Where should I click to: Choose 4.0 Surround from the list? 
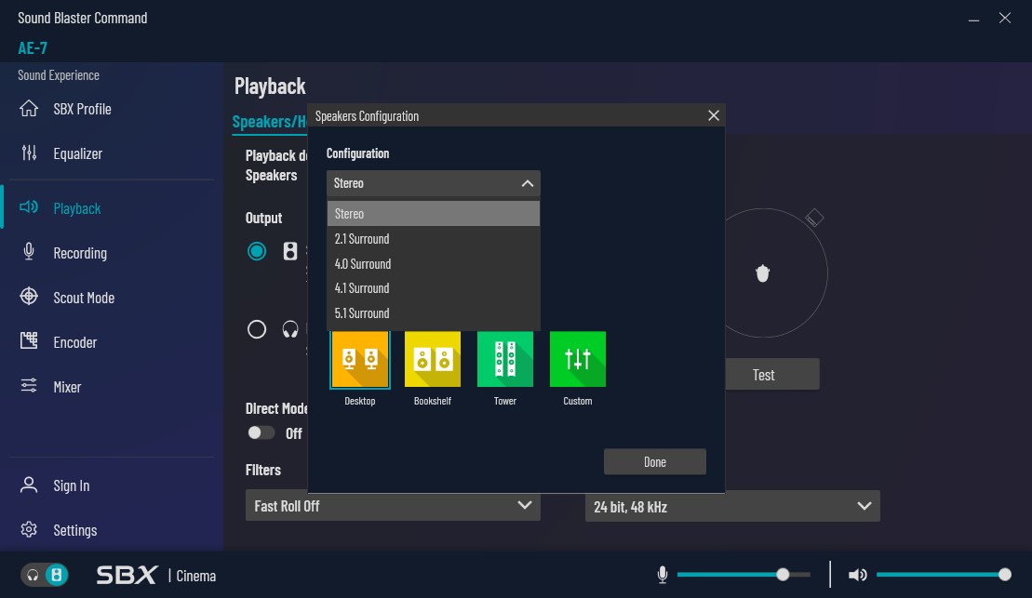click(433, 264)
